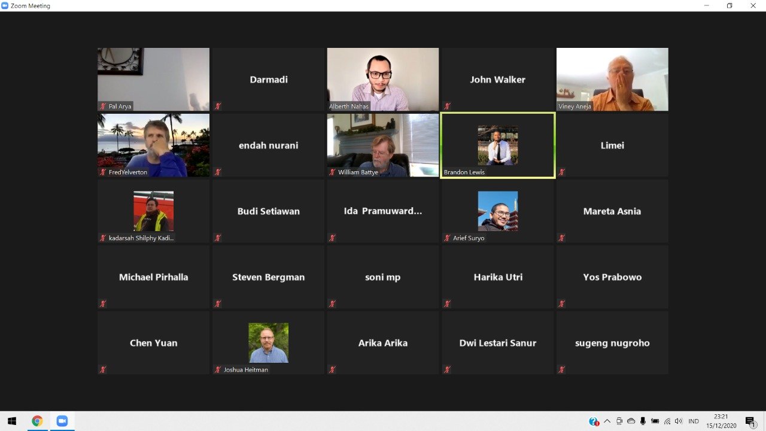
Task: Expand the hidden tray icons chevron
Action: tap(607, 421)
